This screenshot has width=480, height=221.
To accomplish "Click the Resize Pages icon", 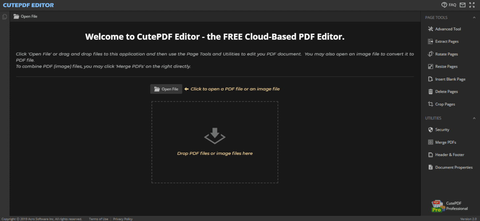I will (x=430, y=66).
